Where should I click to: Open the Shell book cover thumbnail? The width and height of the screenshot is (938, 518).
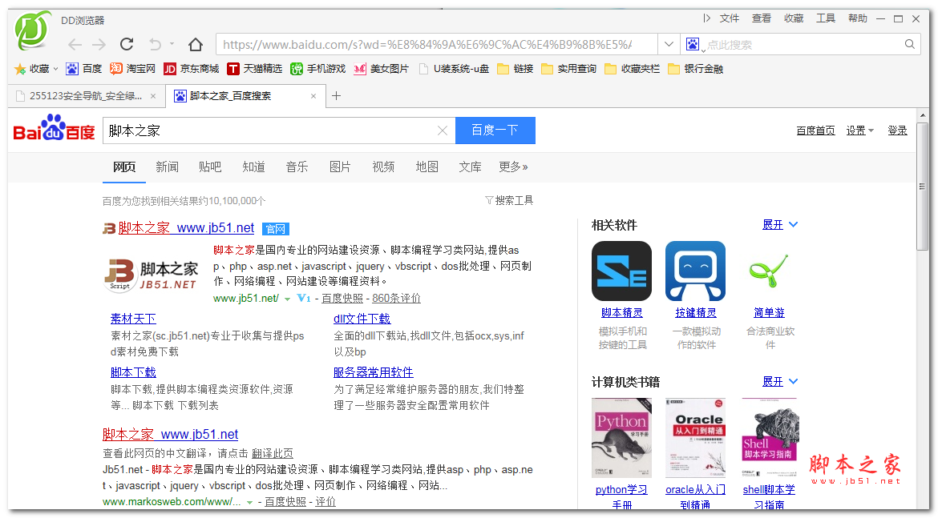tap(770, 438)
